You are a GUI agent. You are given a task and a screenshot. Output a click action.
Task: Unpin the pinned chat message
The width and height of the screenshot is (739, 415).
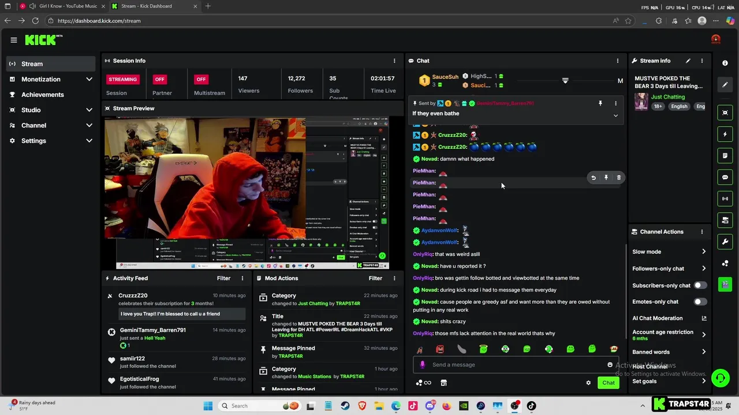[x=600, y=103]
